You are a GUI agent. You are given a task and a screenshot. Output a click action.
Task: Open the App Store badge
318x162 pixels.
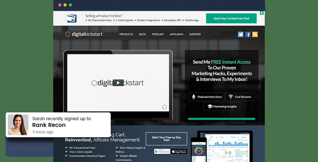(x=179, y=151)
